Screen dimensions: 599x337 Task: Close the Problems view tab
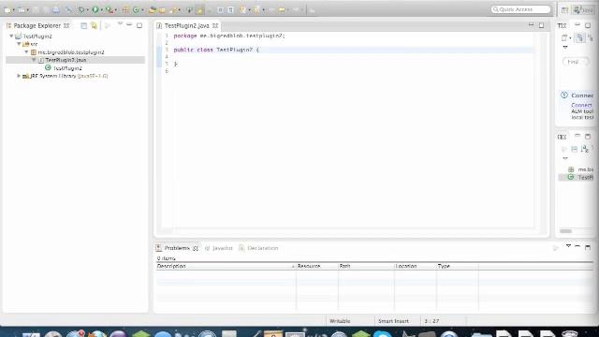coord(196,248)
